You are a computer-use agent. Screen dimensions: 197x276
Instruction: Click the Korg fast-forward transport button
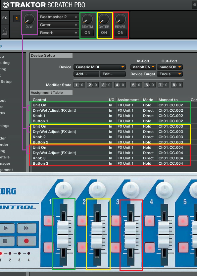coord(26,228)
